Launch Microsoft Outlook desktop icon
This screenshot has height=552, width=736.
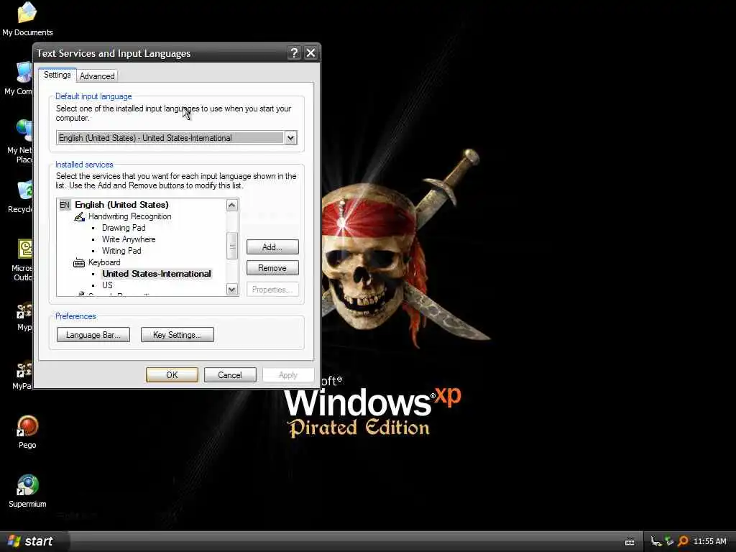(24, 249)
